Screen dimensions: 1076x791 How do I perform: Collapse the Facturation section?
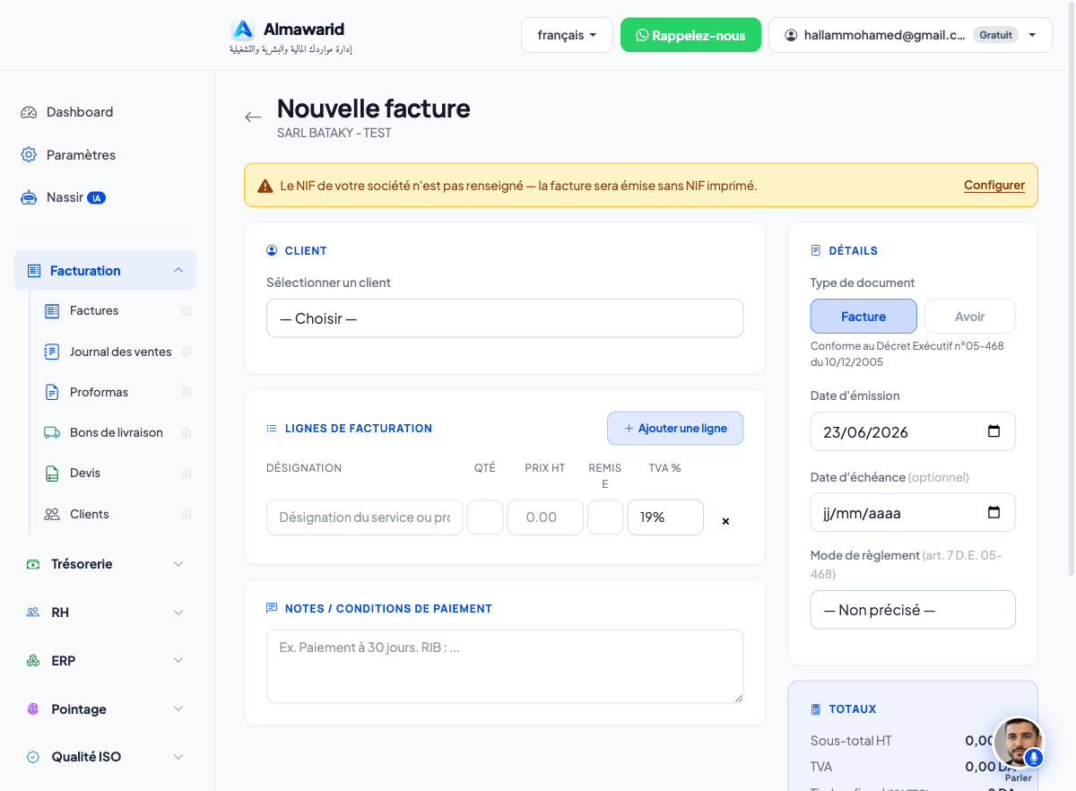click(x=105, y=270)
